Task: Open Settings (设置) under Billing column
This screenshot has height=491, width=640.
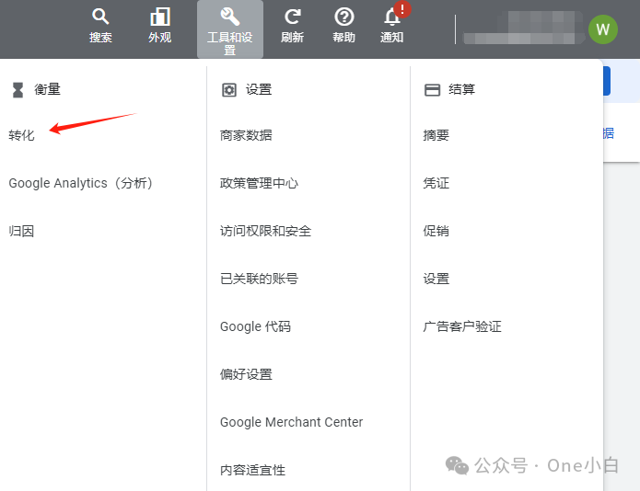Action: click(436, 279)
